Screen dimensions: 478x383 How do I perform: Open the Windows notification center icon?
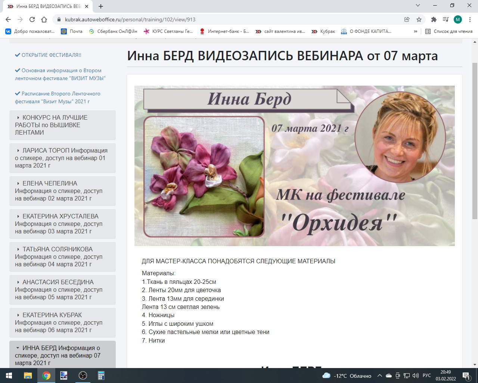click(466, 376)
